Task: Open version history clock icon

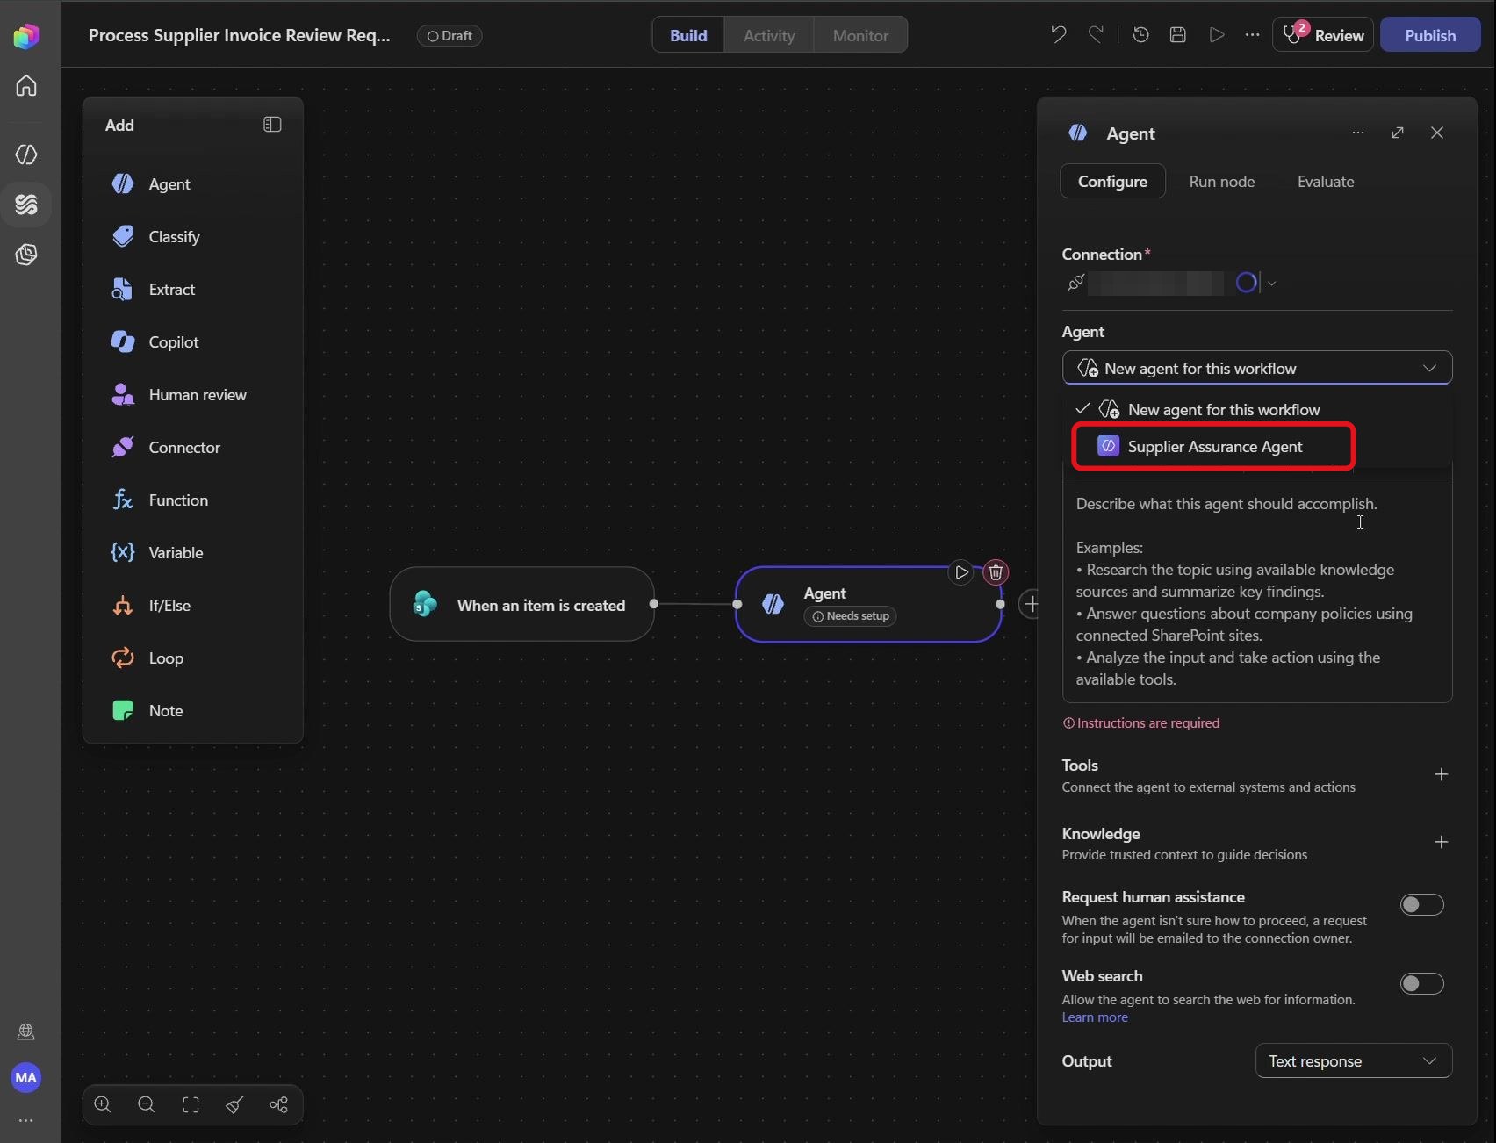Action: [x=1140, y=35]
